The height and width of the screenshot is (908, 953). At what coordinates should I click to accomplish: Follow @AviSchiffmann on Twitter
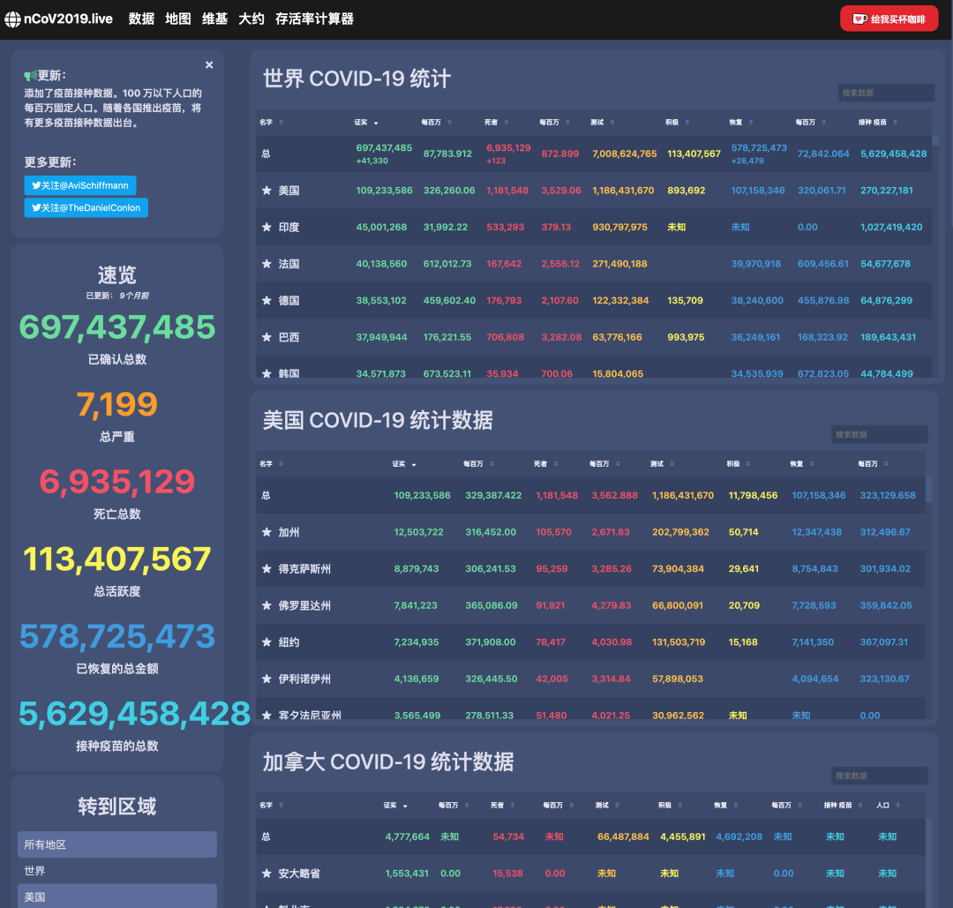tap(80, 185)
